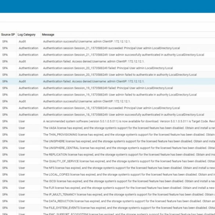Click SPA source in the FLR license row
The height and width of the screenshot is (215, 215).
pos(5,188)
